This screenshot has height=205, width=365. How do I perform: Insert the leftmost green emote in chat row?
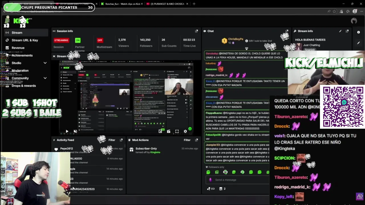click(208, 172)
